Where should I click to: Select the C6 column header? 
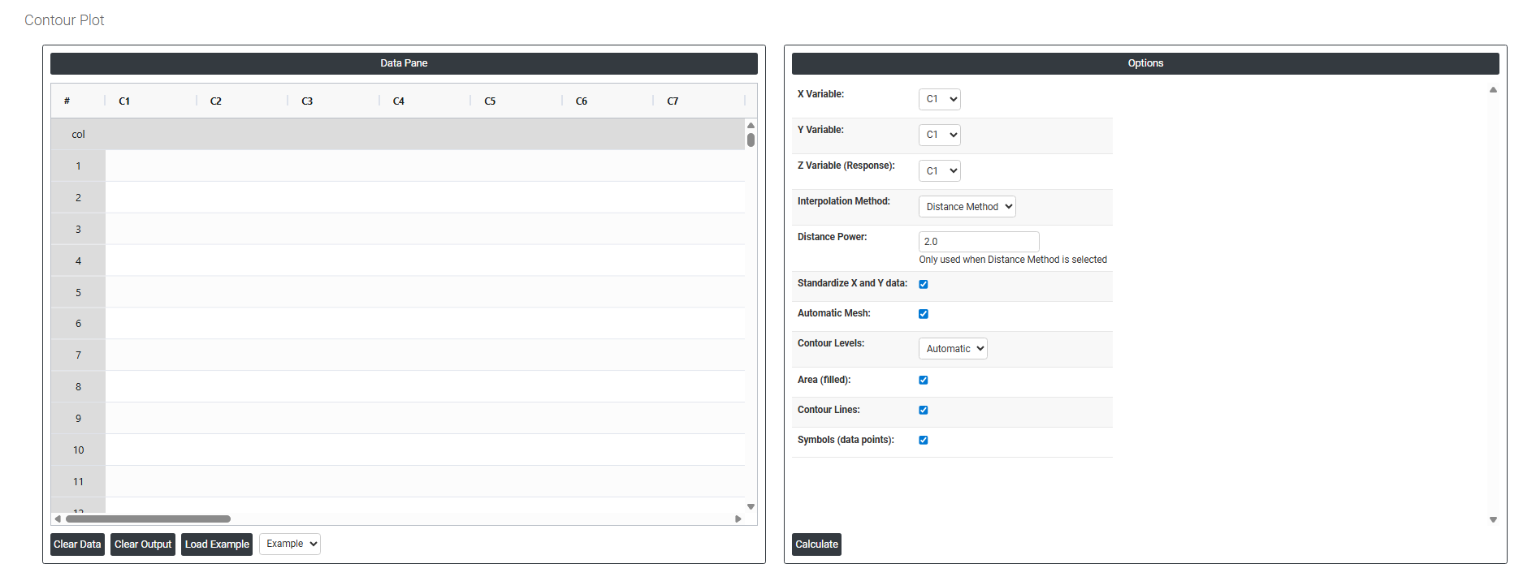point(582,101)
